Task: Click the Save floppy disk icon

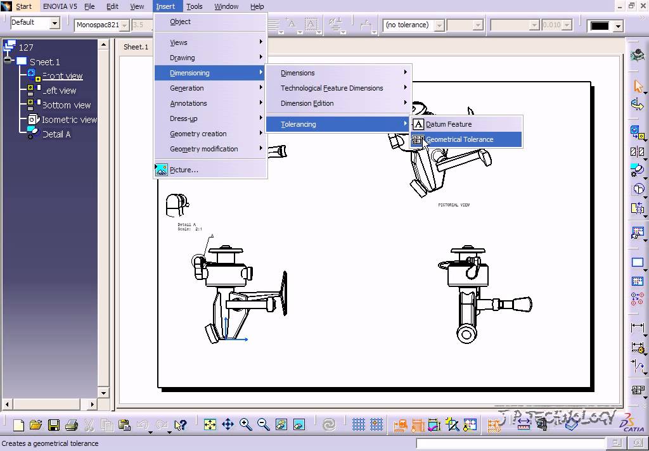Action: (x=54, y=425)
